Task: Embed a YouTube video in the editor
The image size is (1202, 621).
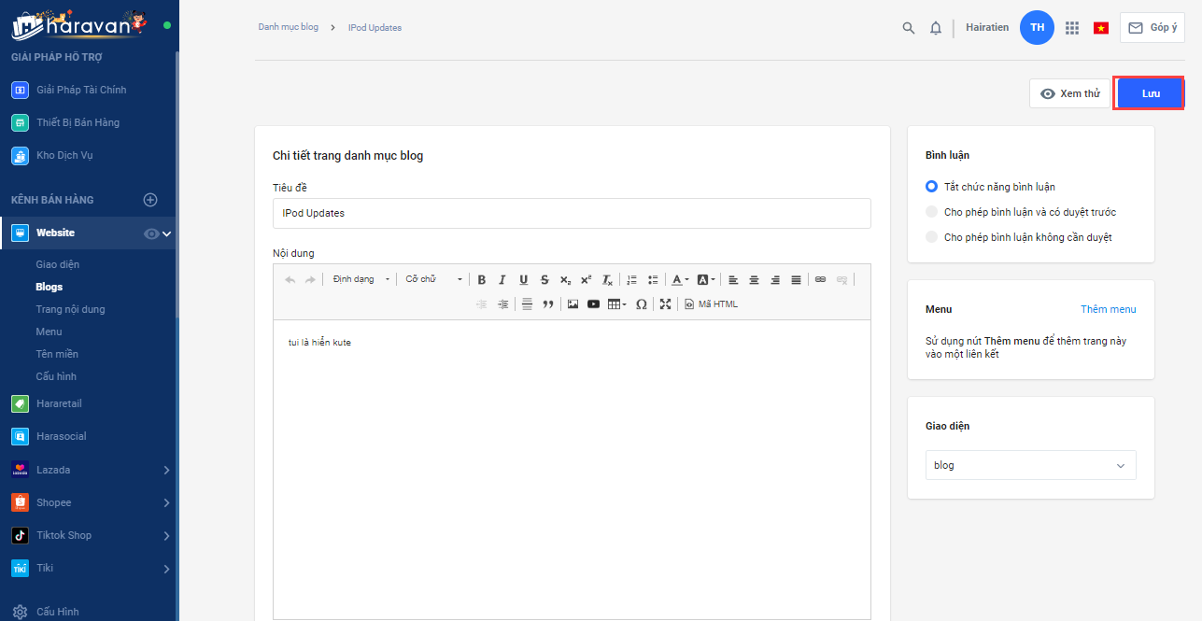Action: point(593,304)
